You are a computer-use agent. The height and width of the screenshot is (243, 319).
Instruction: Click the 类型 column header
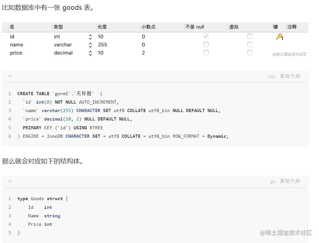click(74, 27)
